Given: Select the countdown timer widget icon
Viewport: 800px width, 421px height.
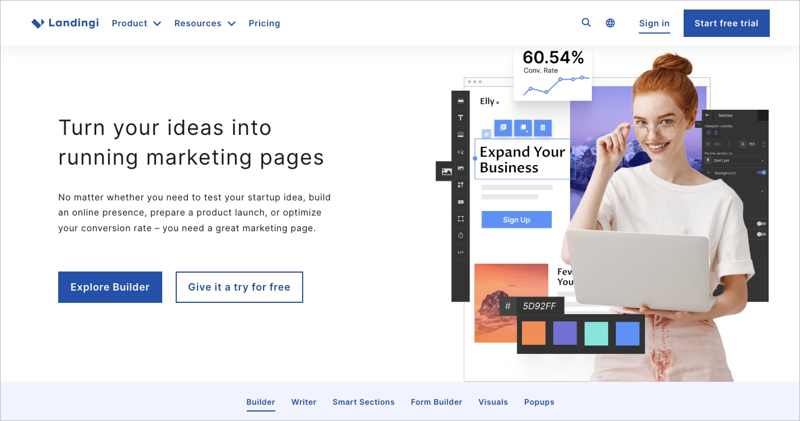Looking at the screenshot, I should (460, 236).
